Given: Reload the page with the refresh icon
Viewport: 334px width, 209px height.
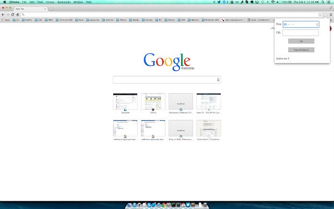Looking at the screenshot, I should 13,15.
